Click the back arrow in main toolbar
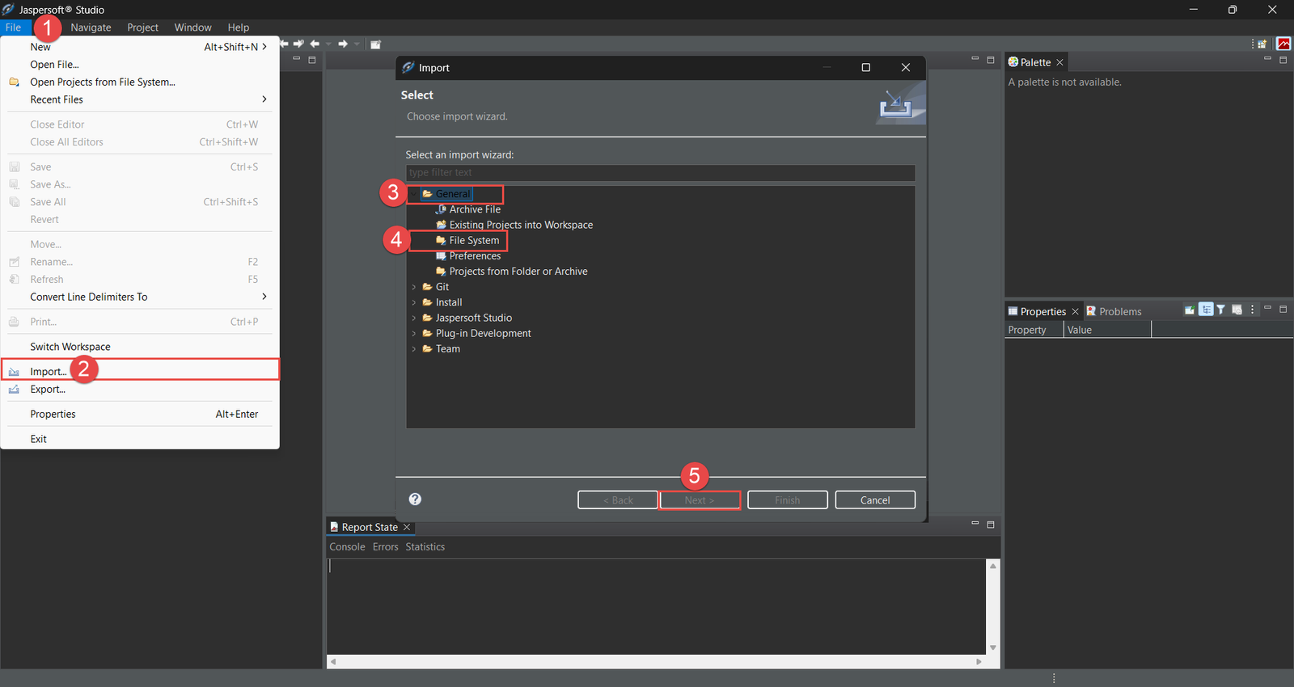The height and width of the screenshot is (687, 1294). (x=315, y=44)
